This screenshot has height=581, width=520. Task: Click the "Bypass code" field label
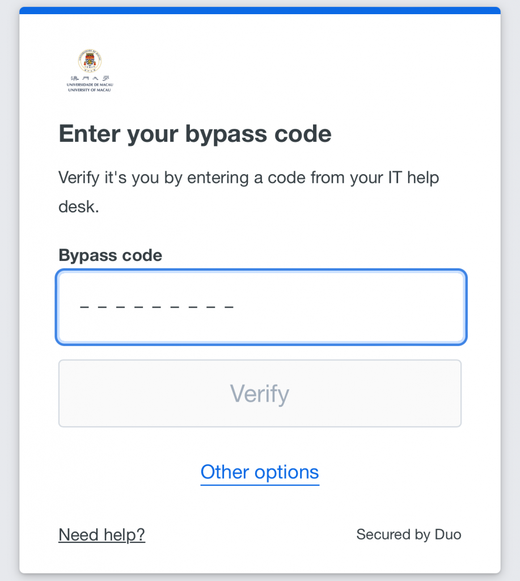click(110, 255)
